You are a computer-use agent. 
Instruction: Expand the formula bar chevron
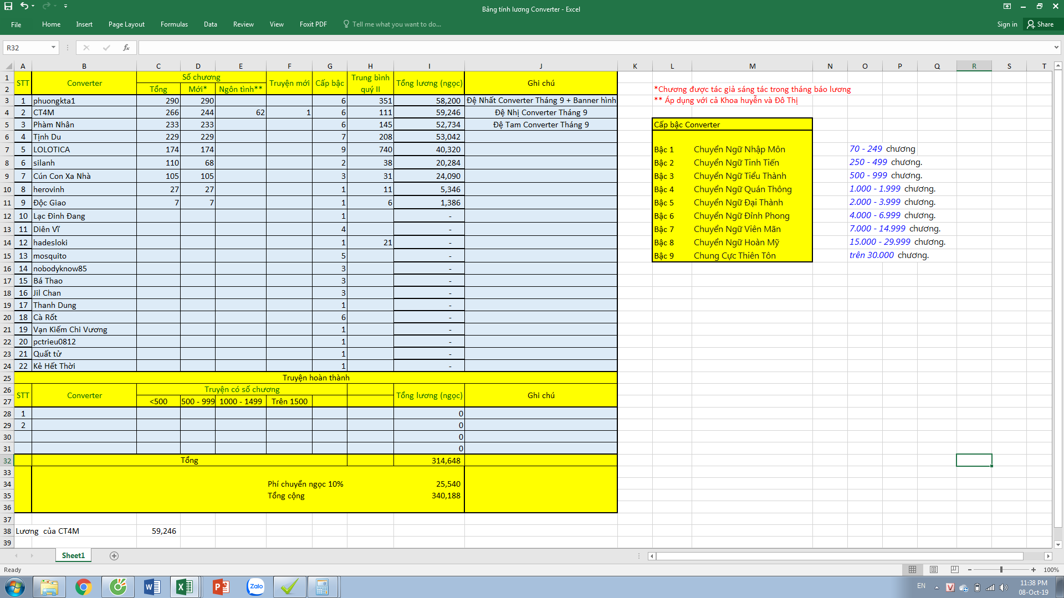point(1056,48)
